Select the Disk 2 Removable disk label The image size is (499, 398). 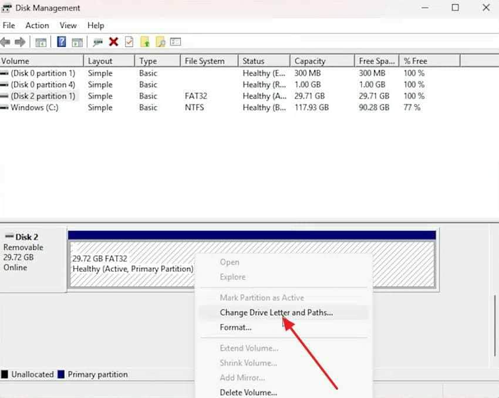click(x=33, y=258)
